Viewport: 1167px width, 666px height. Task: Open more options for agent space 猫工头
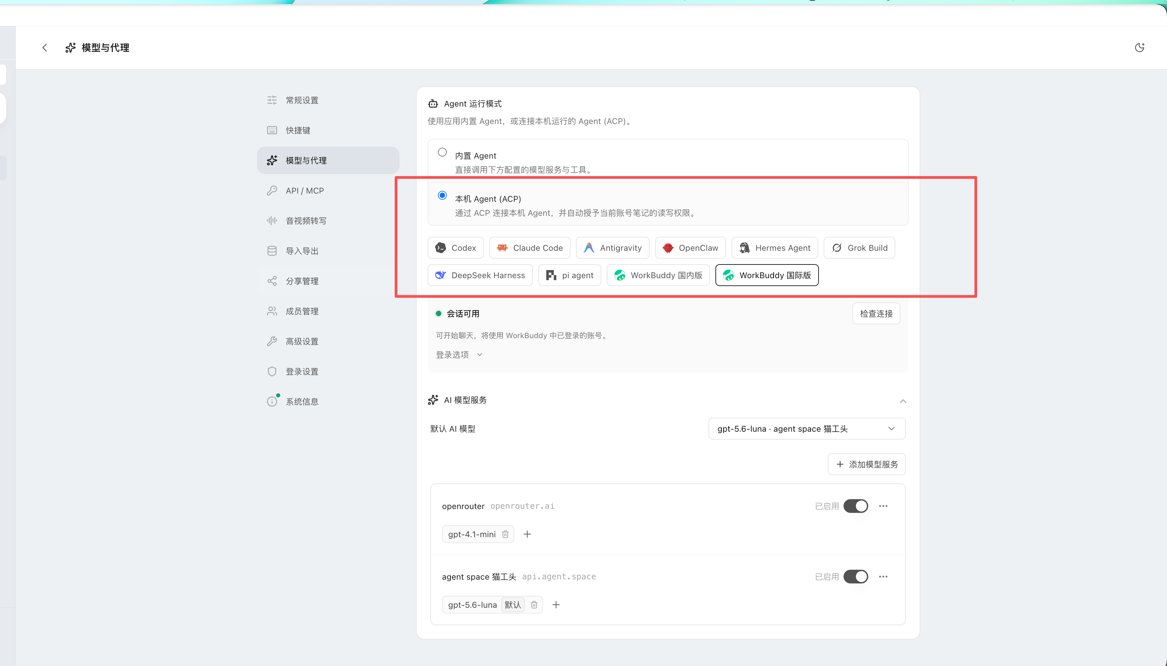click(883, 576)
